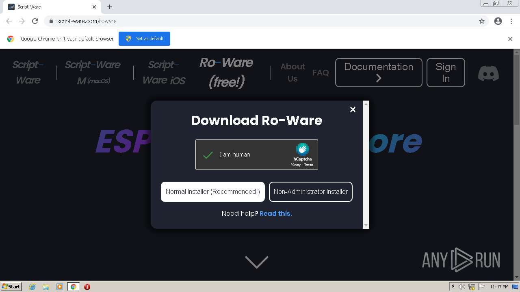520x292 pixels.
Task: Open the volume control tray icon
Action: click(x=462, y=287)
